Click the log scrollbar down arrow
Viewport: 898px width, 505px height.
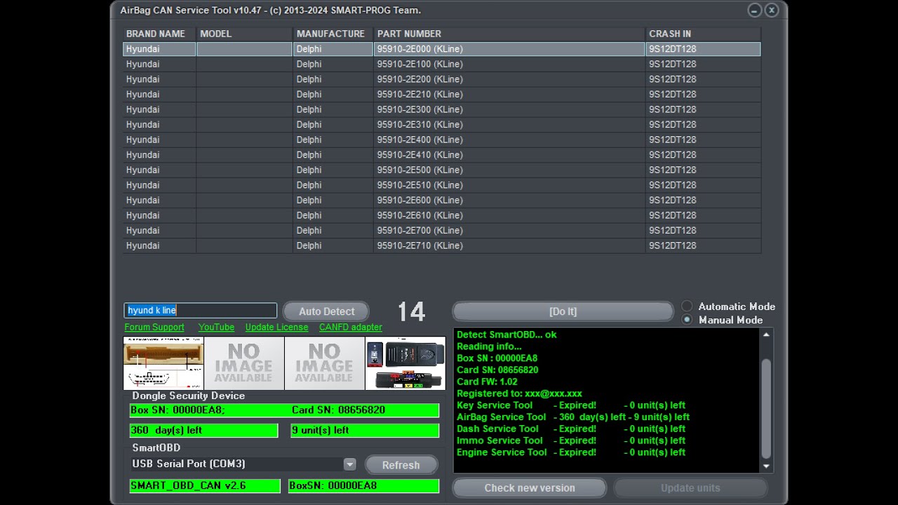(x=766, y=466)
